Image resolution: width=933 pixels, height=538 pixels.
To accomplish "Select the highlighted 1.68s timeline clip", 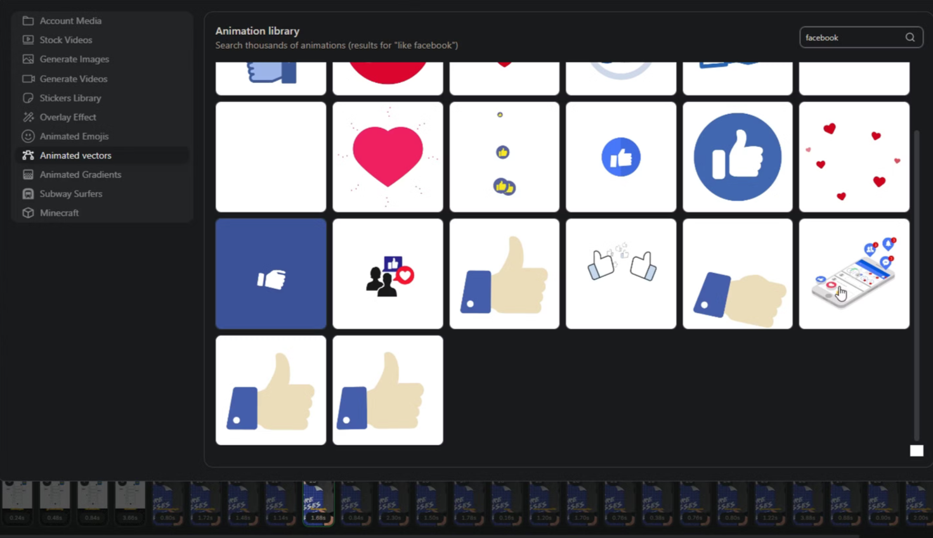I will click(318, 503).
